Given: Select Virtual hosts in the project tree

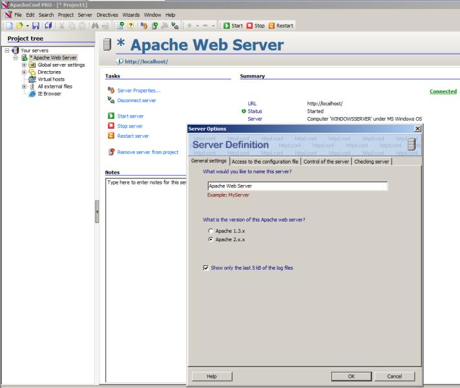Looking at the screenshot, I should 51,80.
